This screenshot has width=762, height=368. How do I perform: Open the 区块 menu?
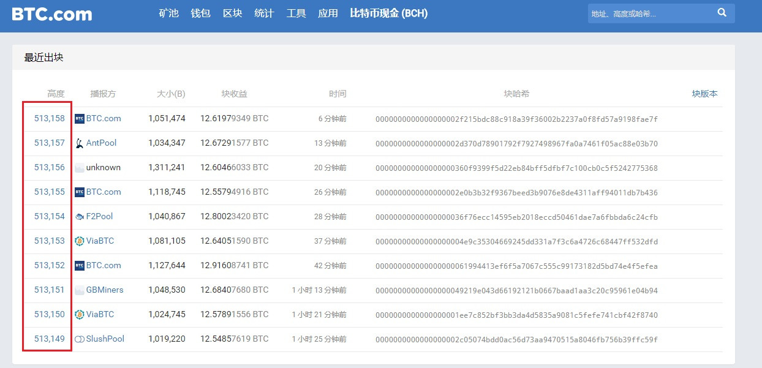[232, 13]
